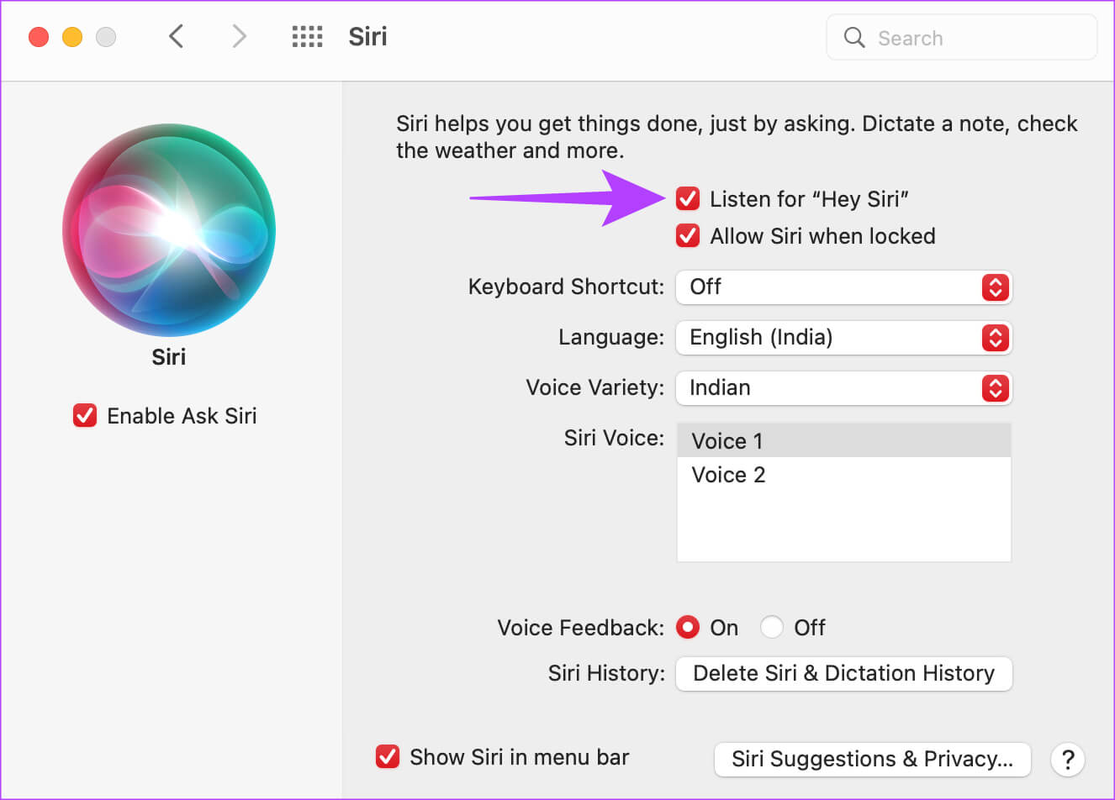
Task: Toggle Show Siri in menu bar
Action: 388,756
